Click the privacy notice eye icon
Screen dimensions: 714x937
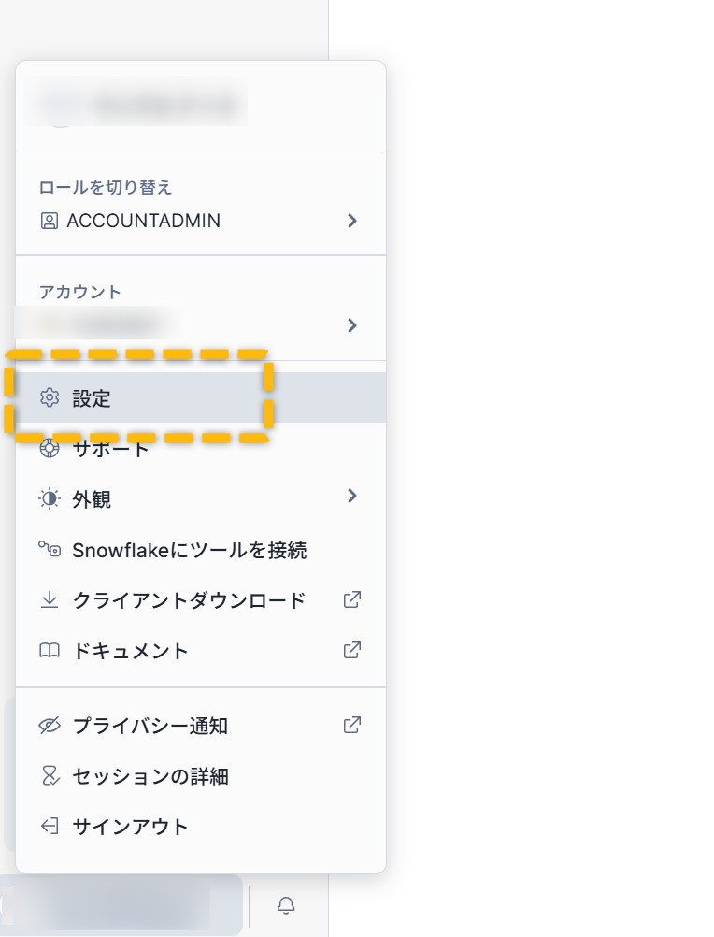coord(50,726)
